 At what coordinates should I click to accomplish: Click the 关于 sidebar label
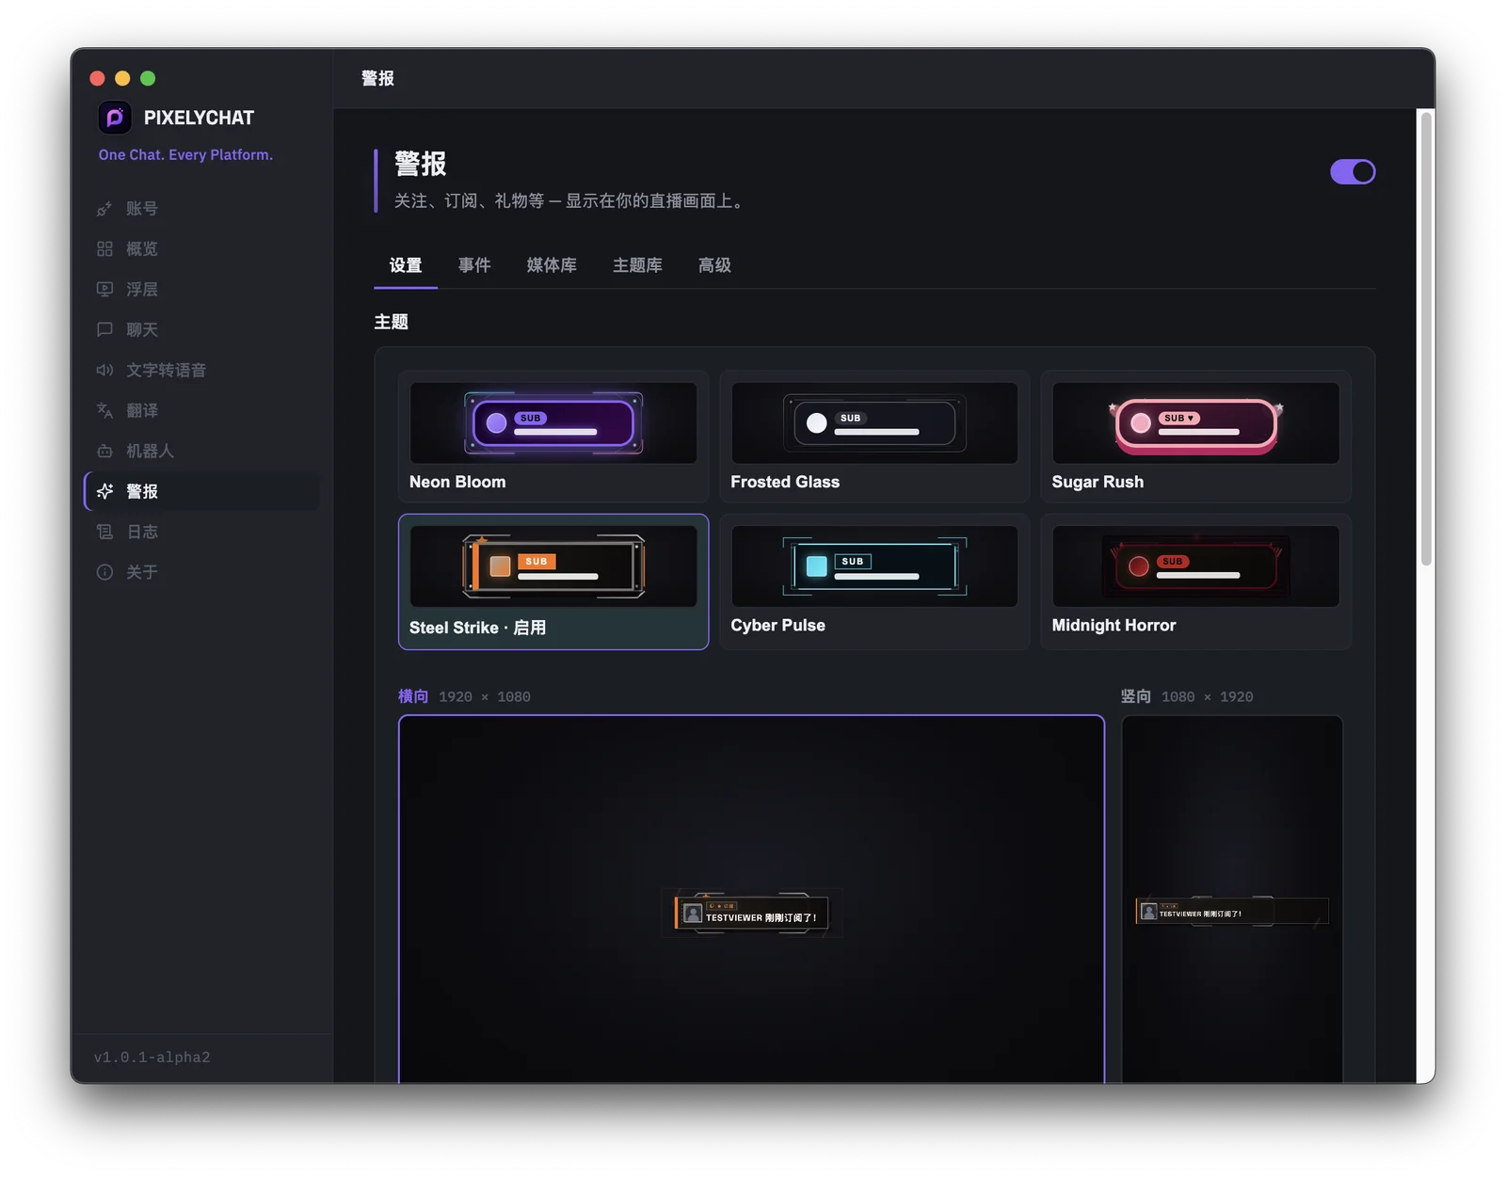pyautogui.click(x=142, y=573)
